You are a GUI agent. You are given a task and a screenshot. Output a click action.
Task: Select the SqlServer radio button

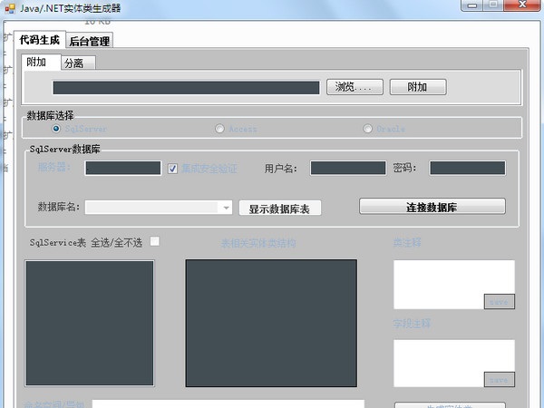(x=56, y=129)
